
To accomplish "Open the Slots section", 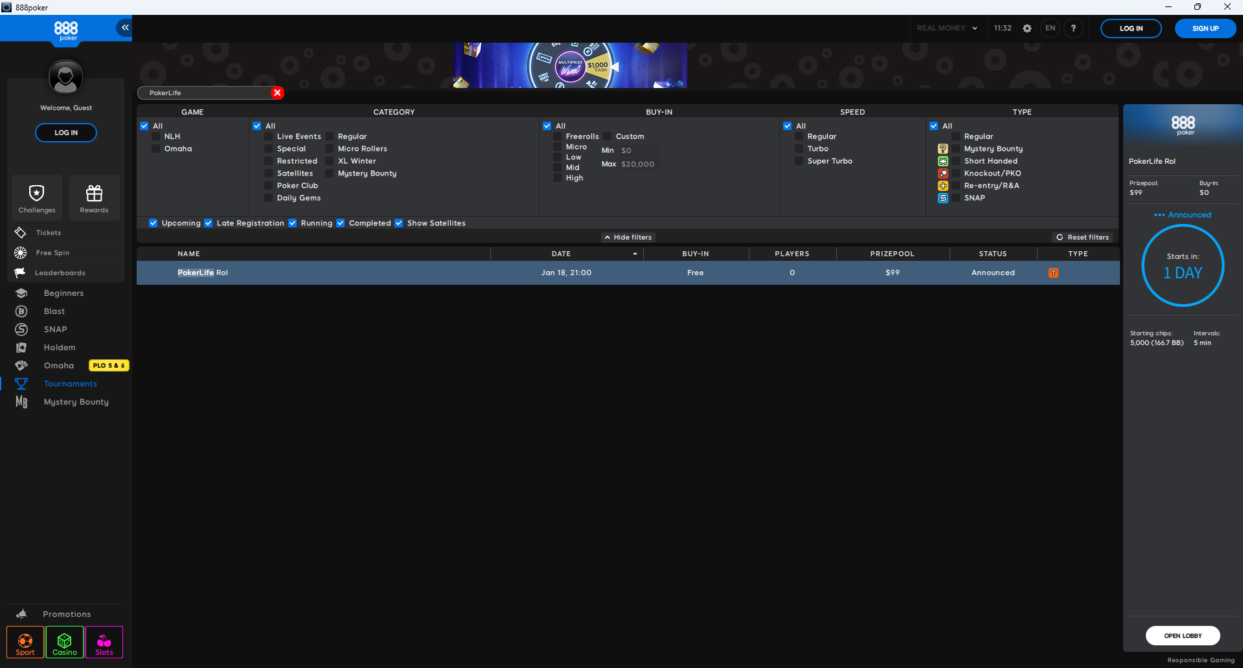I will tap(104, 642).
